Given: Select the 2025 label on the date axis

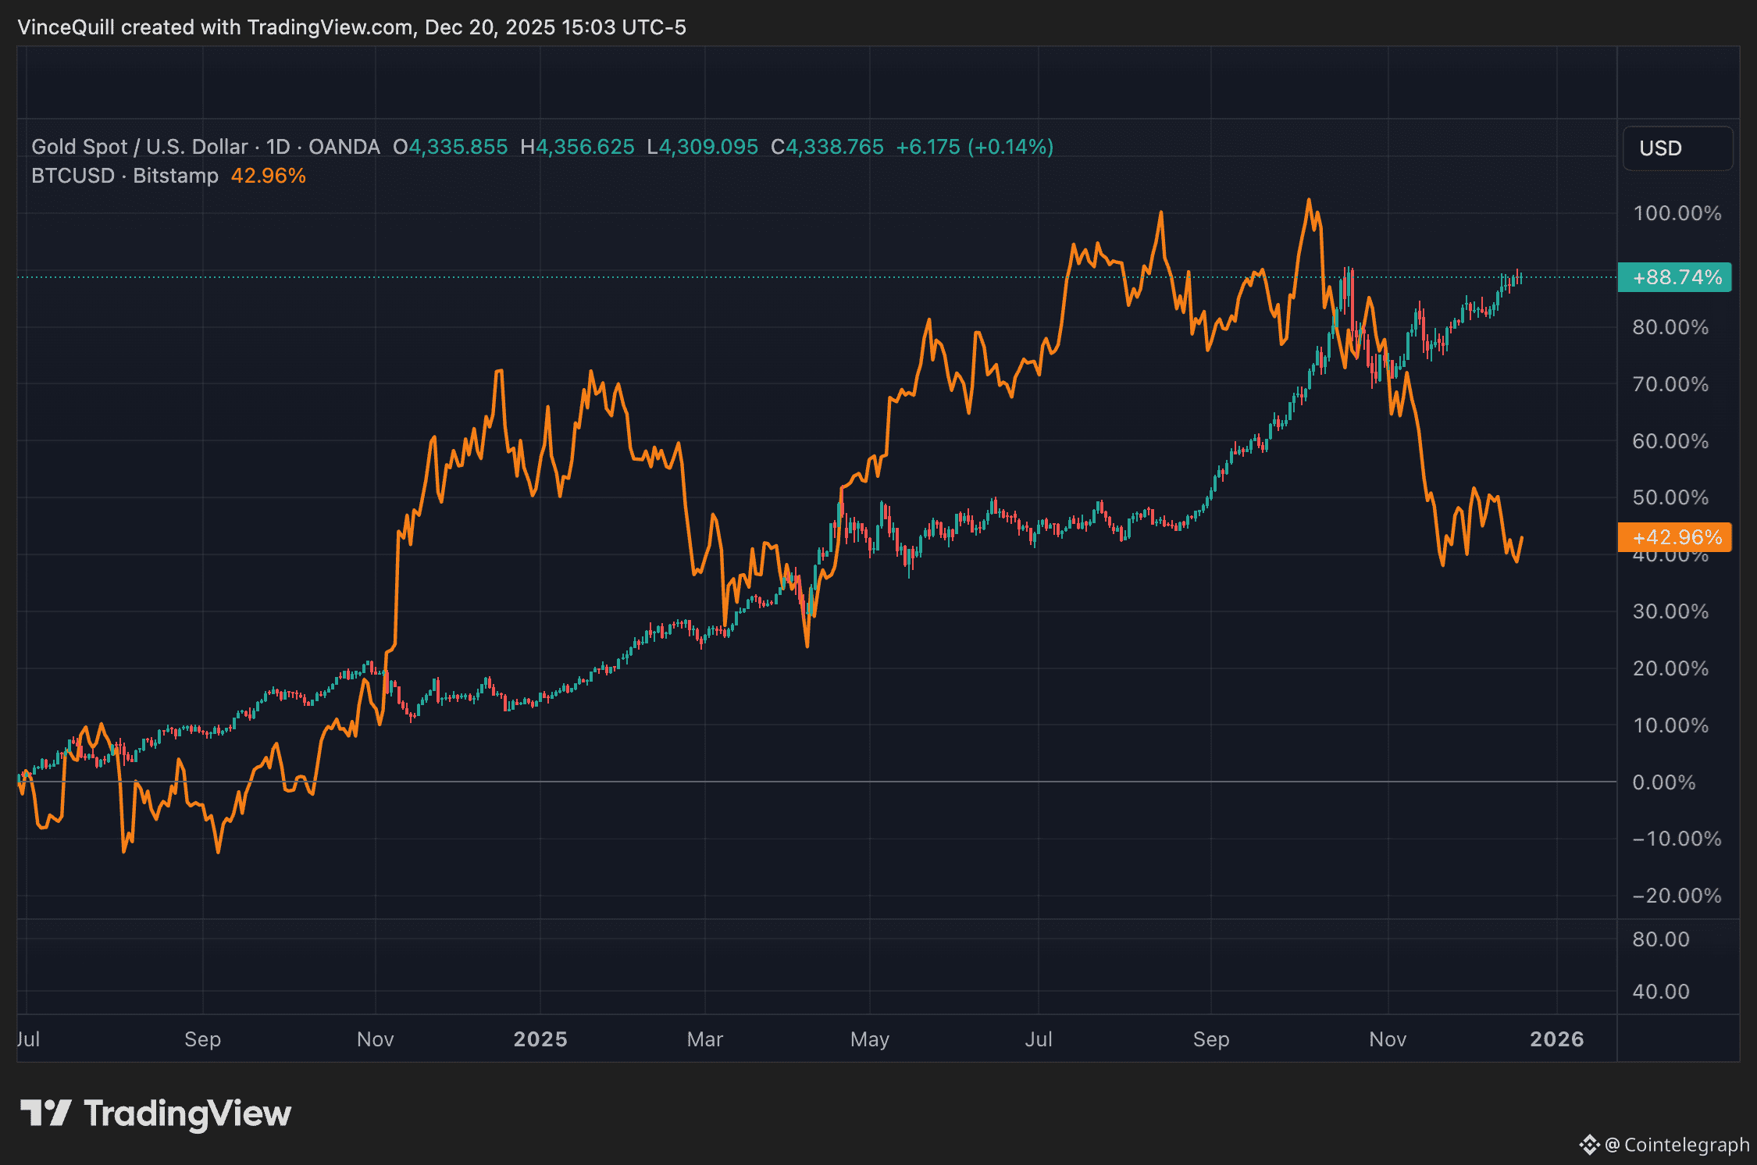Looking at the screenshot, I should (x=540, y=1039).
